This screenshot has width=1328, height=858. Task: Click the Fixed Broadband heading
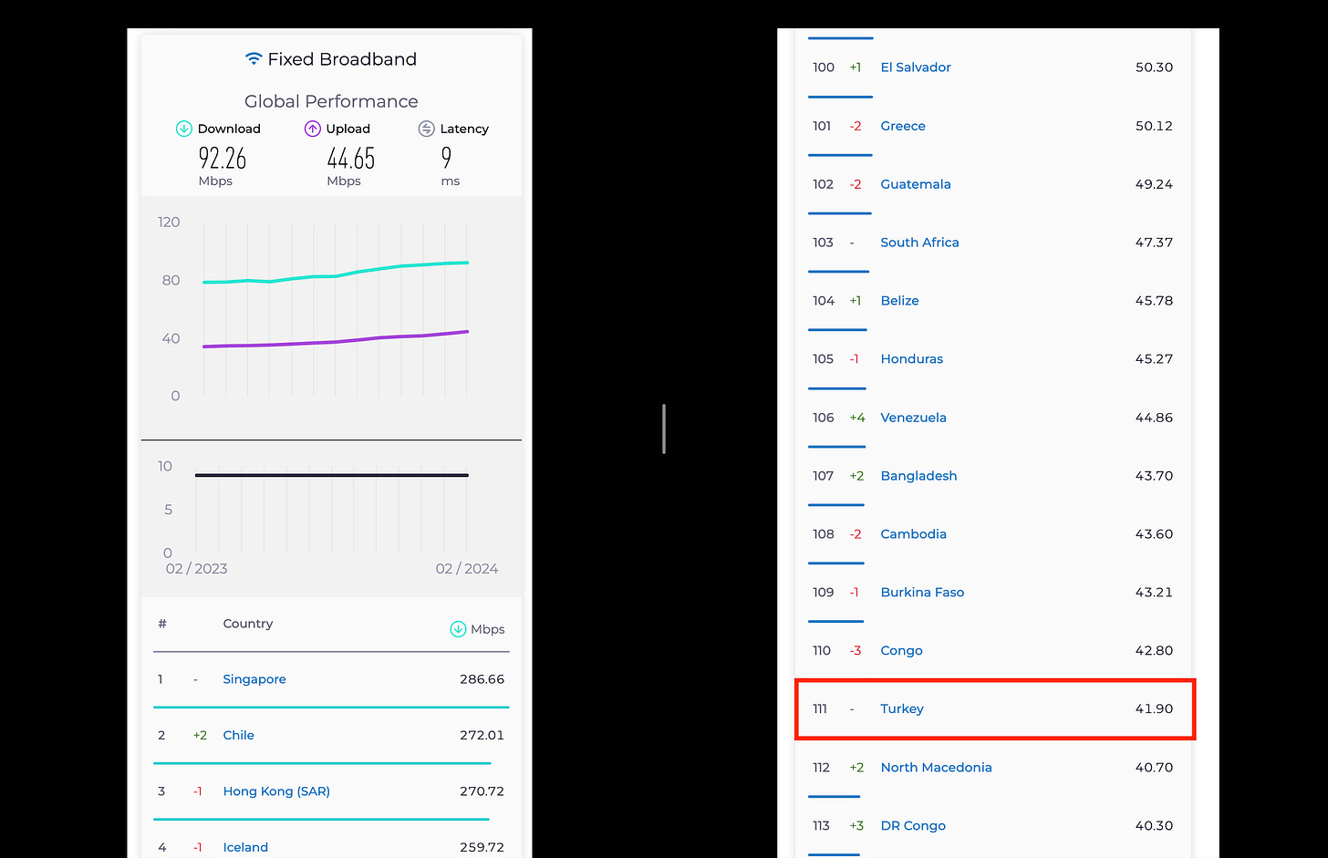click(342, 59)
